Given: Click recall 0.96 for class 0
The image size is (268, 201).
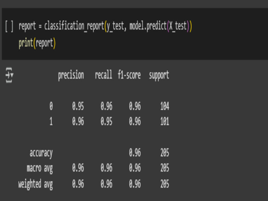Looking at the screenshot, I should pos(106,106).
